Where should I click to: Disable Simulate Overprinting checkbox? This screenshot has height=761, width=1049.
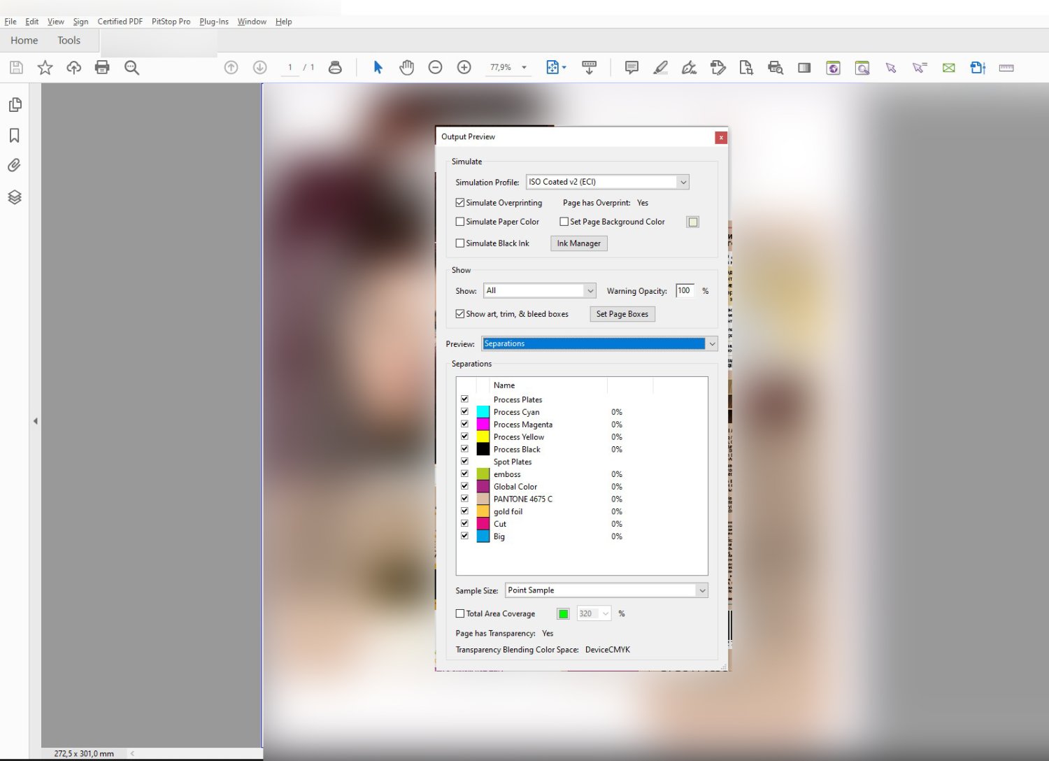click(460, 203)
